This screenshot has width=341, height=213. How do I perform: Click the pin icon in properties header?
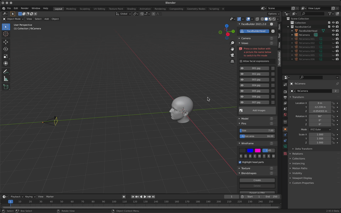point(337,84)
